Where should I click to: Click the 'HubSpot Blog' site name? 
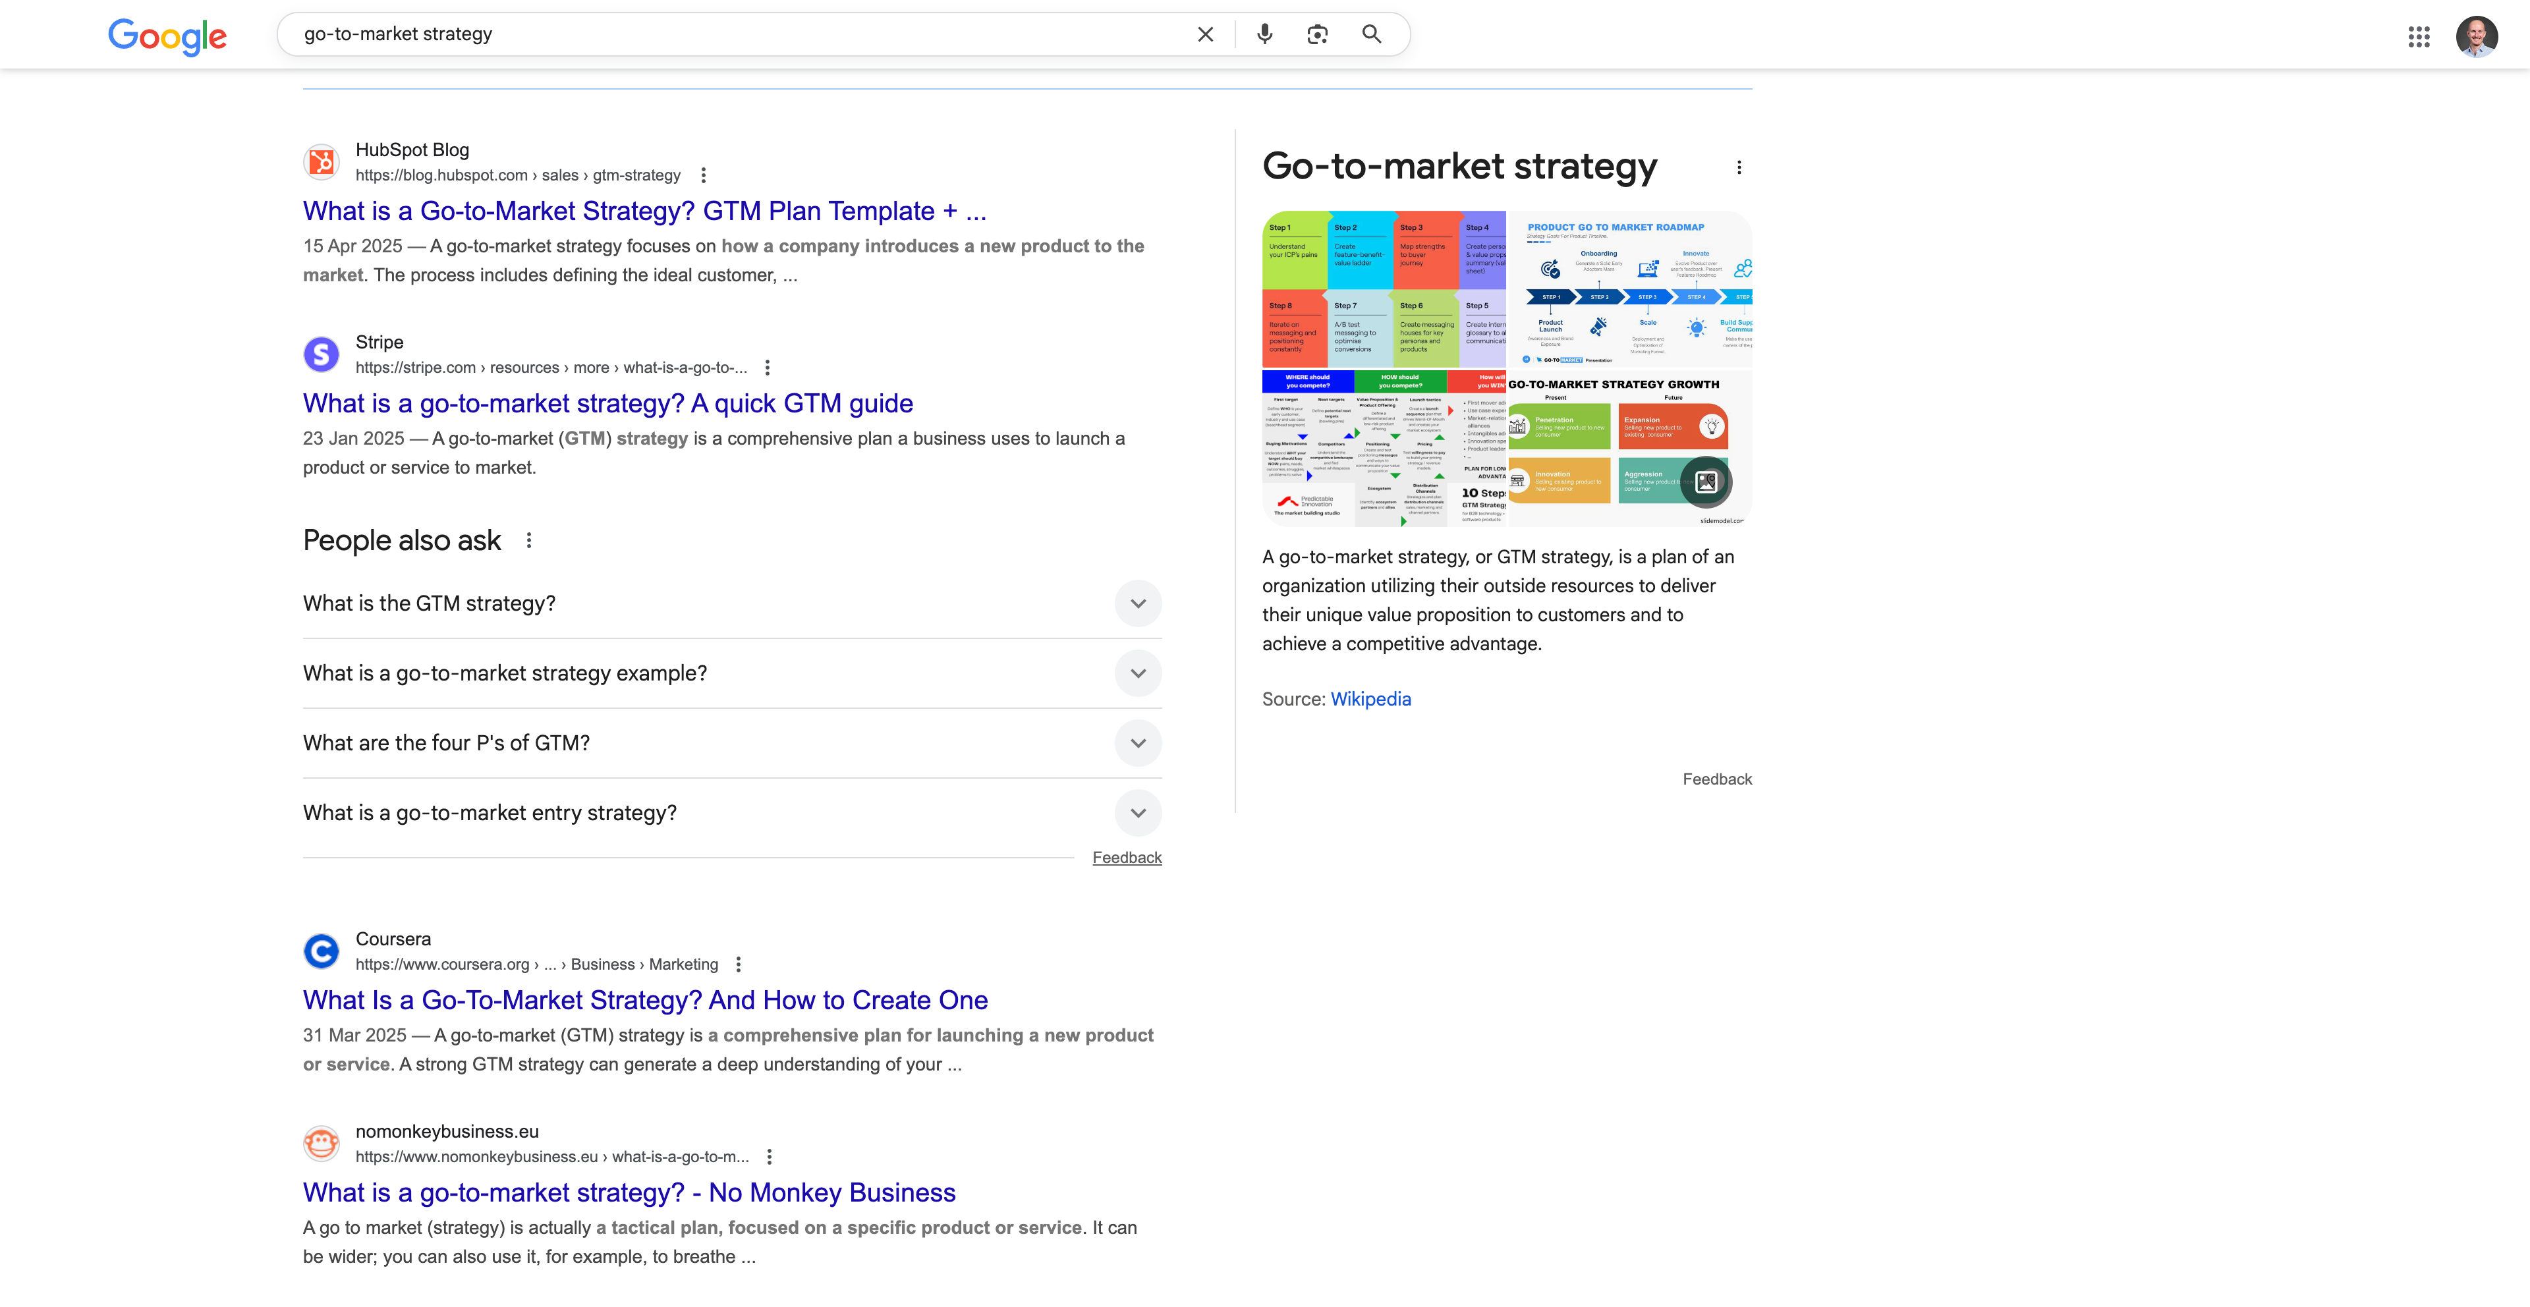tap(412, 150)
